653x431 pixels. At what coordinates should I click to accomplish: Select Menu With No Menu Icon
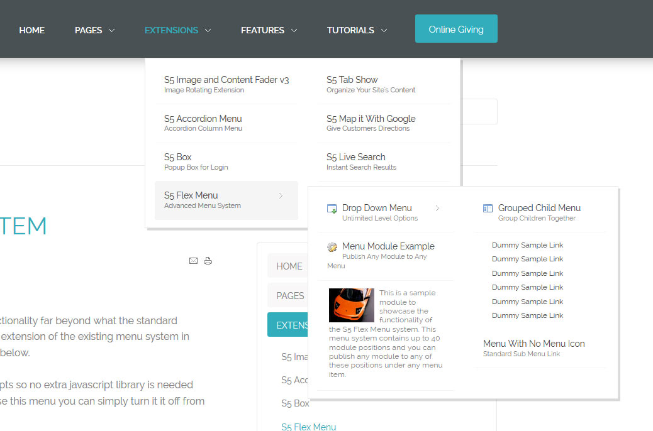[x=533, y=344]
